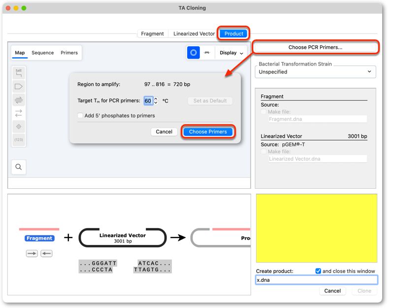Click the 97 .. 816 = 720 bp region text
Image resolution: width=394 pixels, height=308 pixels.
coord(167,84)
